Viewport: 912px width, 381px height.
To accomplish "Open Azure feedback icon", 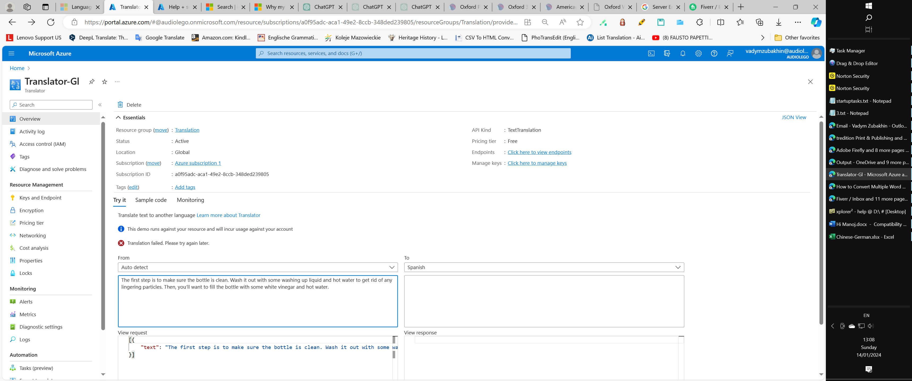I will coord(730,53).
